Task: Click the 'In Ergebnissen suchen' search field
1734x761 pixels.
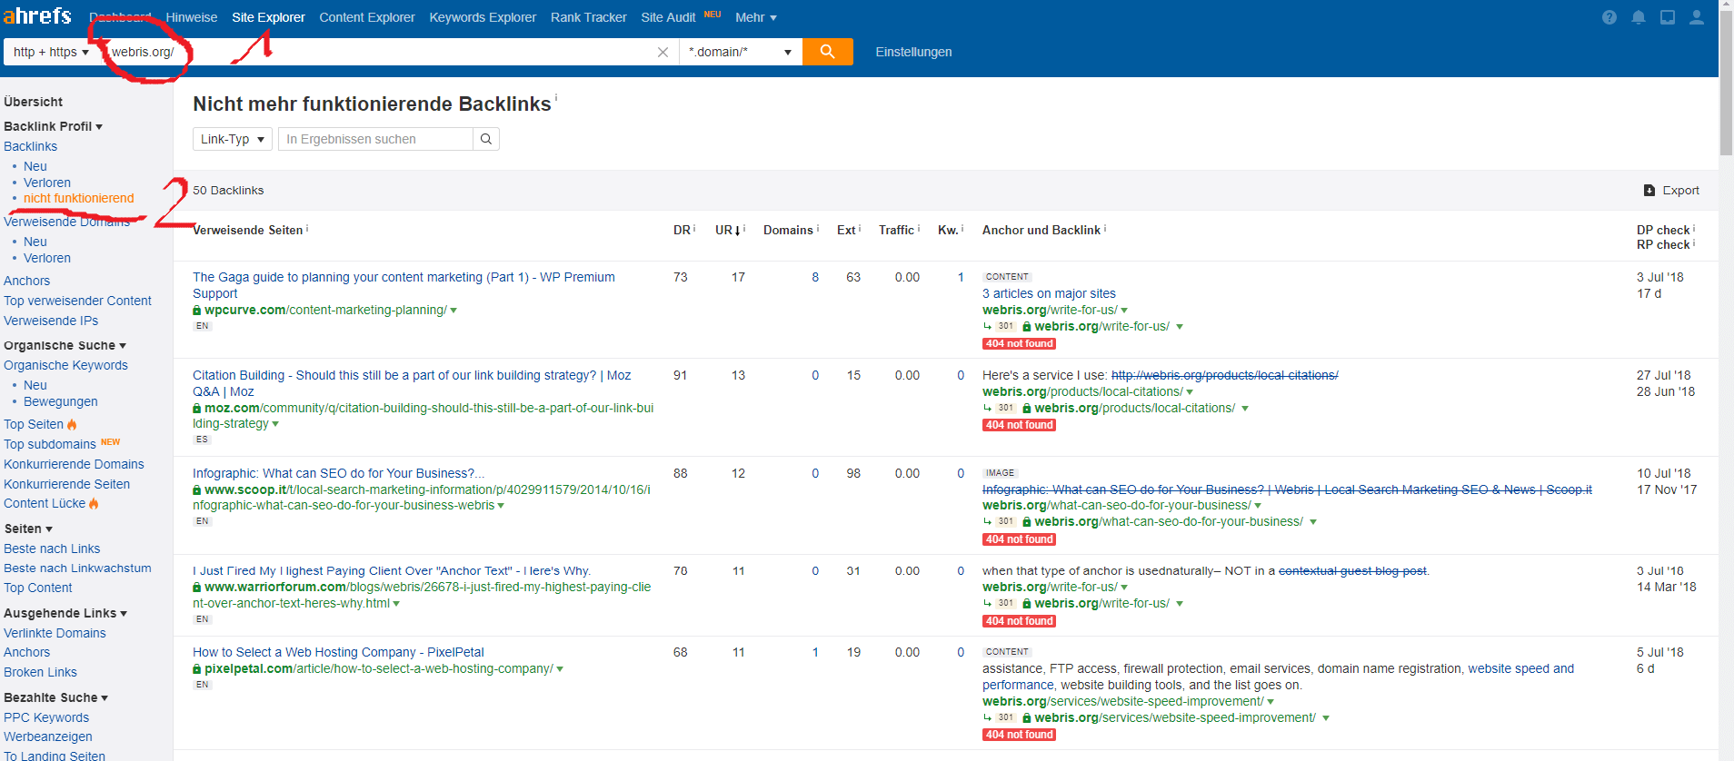Action: 375,139
